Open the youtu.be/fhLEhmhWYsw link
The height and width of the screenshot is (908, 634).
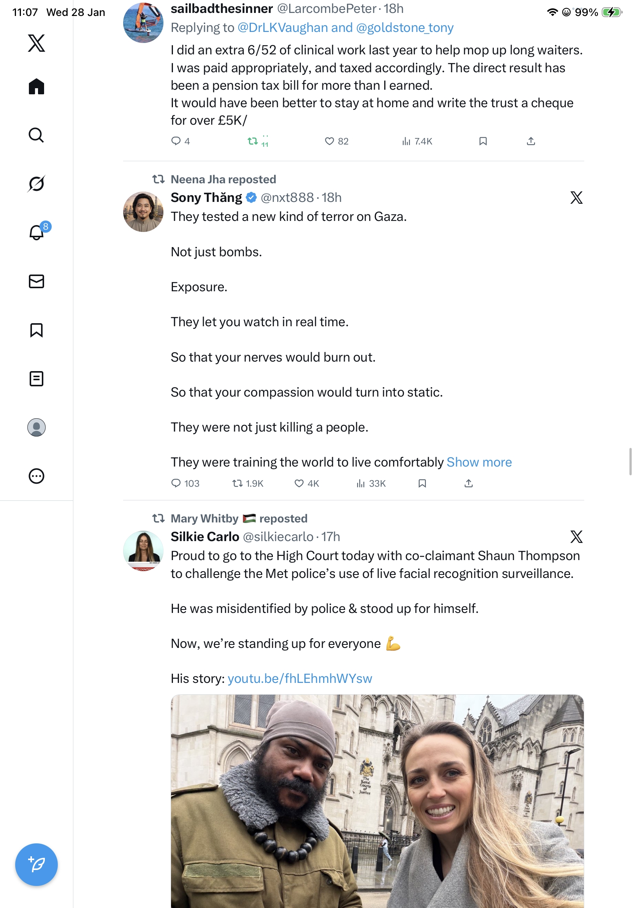point(300,678)
